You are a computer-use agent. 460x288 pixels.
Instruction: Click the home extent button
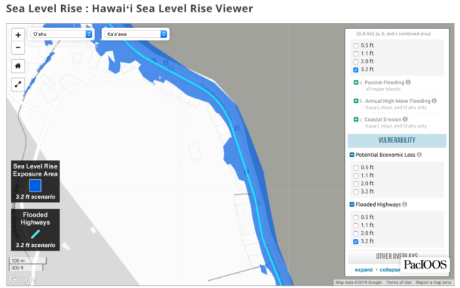coord(17,65)
